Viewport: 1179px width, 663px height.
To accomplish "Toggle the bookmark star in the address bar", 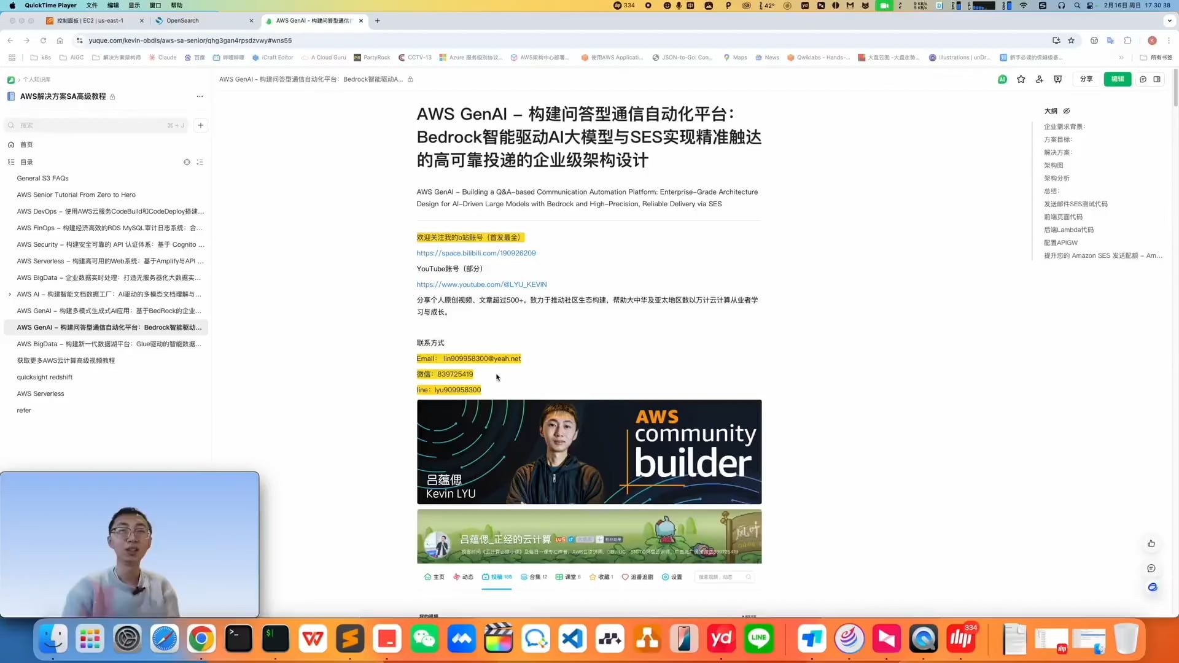I will 1071,41.
